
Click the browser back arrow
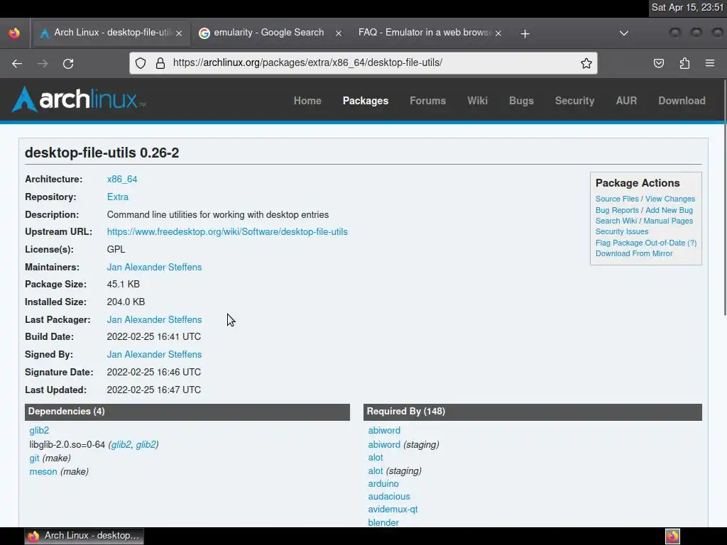pos(17,63)
